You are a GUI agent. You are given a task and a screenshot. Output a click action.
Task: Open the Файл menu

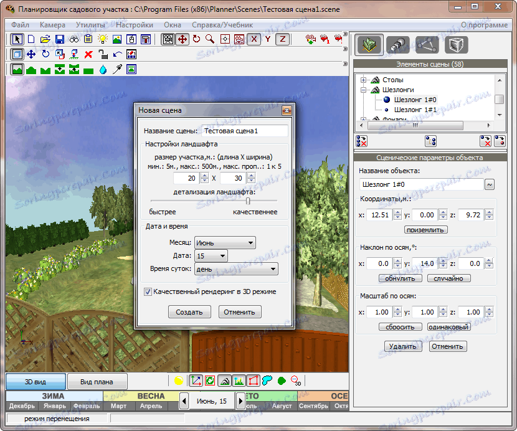(x=20, y=25)
